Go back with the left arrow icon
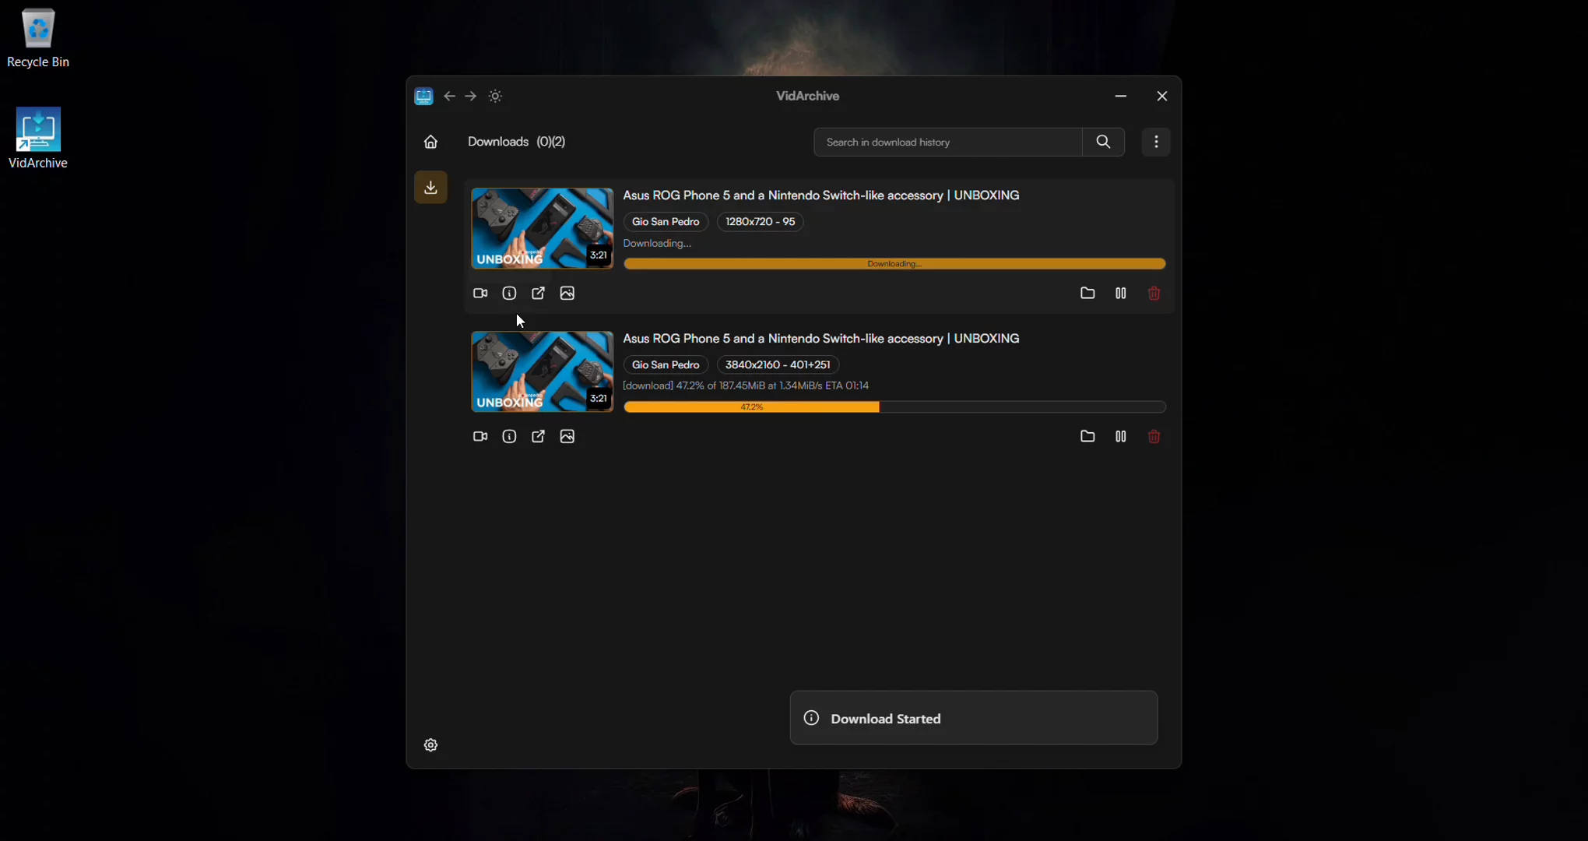1588x841 pixels. pyautogui.click(x=449, y=96)
